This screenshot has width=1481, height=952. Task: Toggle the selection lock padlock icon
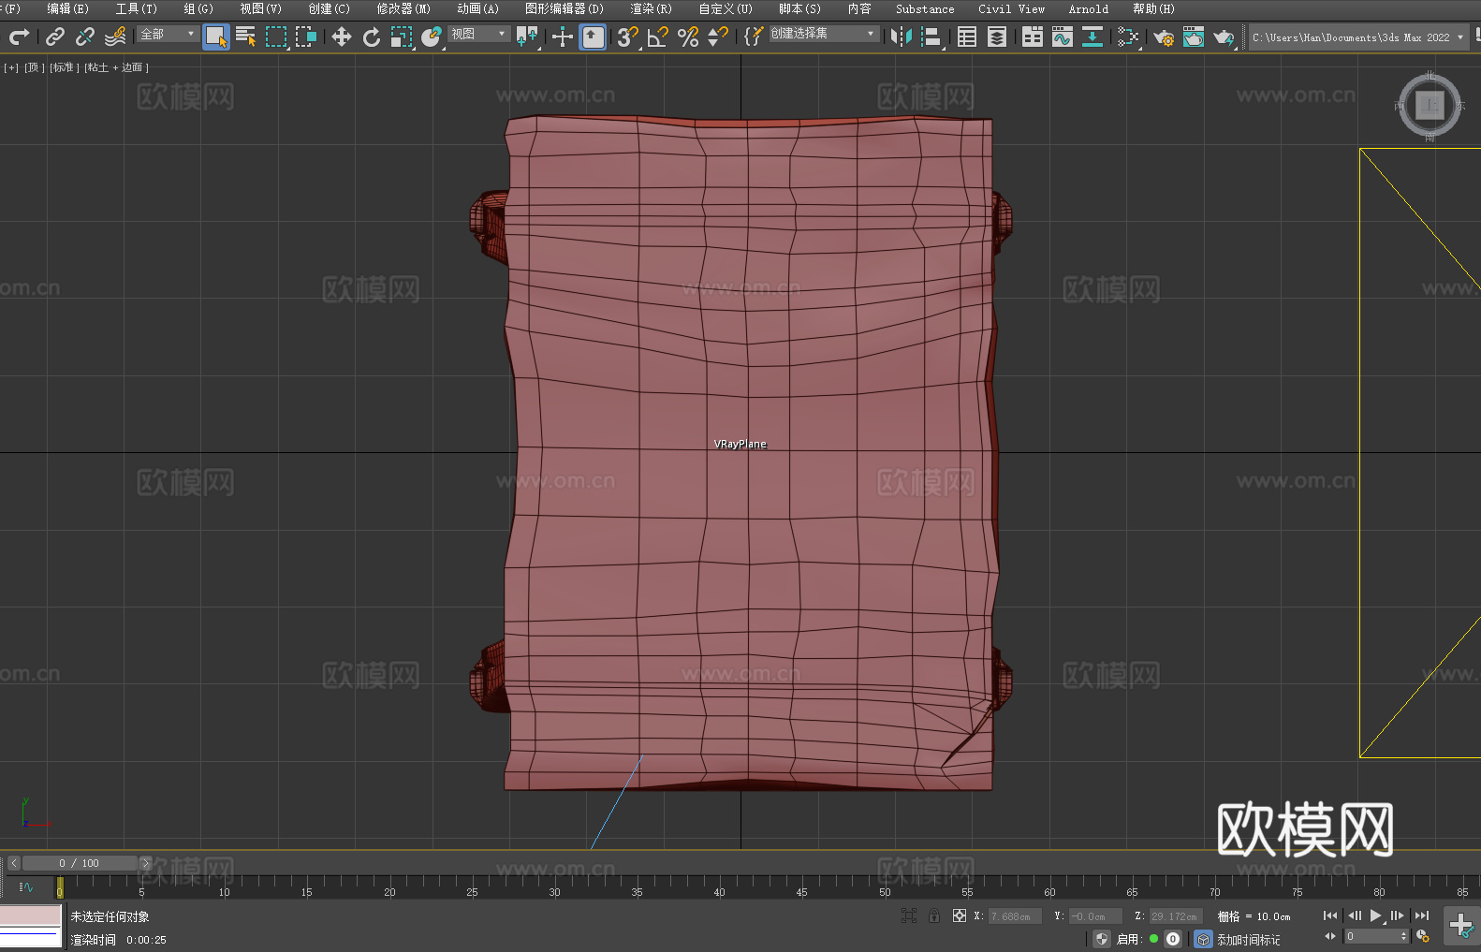[x=934, y=915]
